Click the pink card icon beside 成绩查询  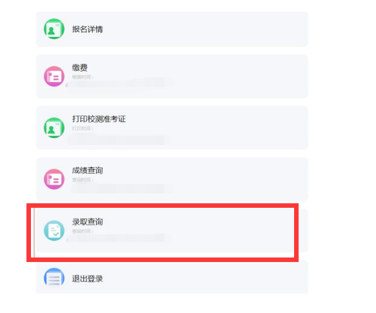pos(54,179)
